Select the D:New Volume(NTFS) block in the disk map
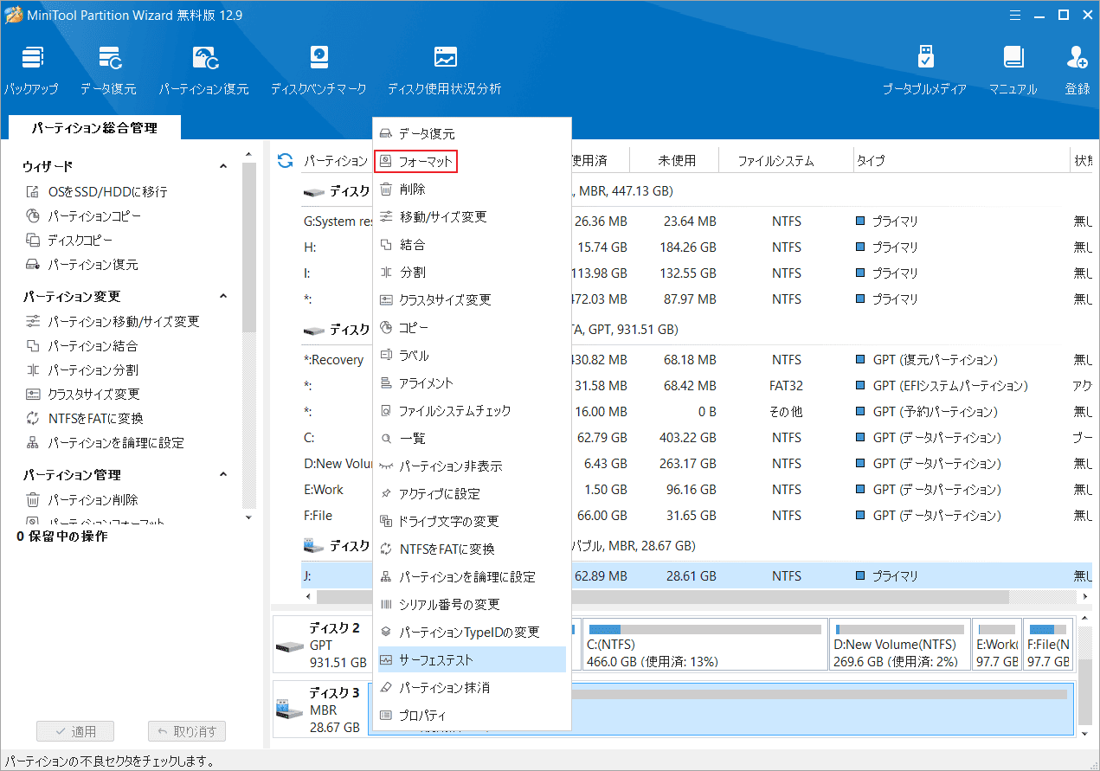This screenshot has height=771, width=1100. (x=899, y=645)
